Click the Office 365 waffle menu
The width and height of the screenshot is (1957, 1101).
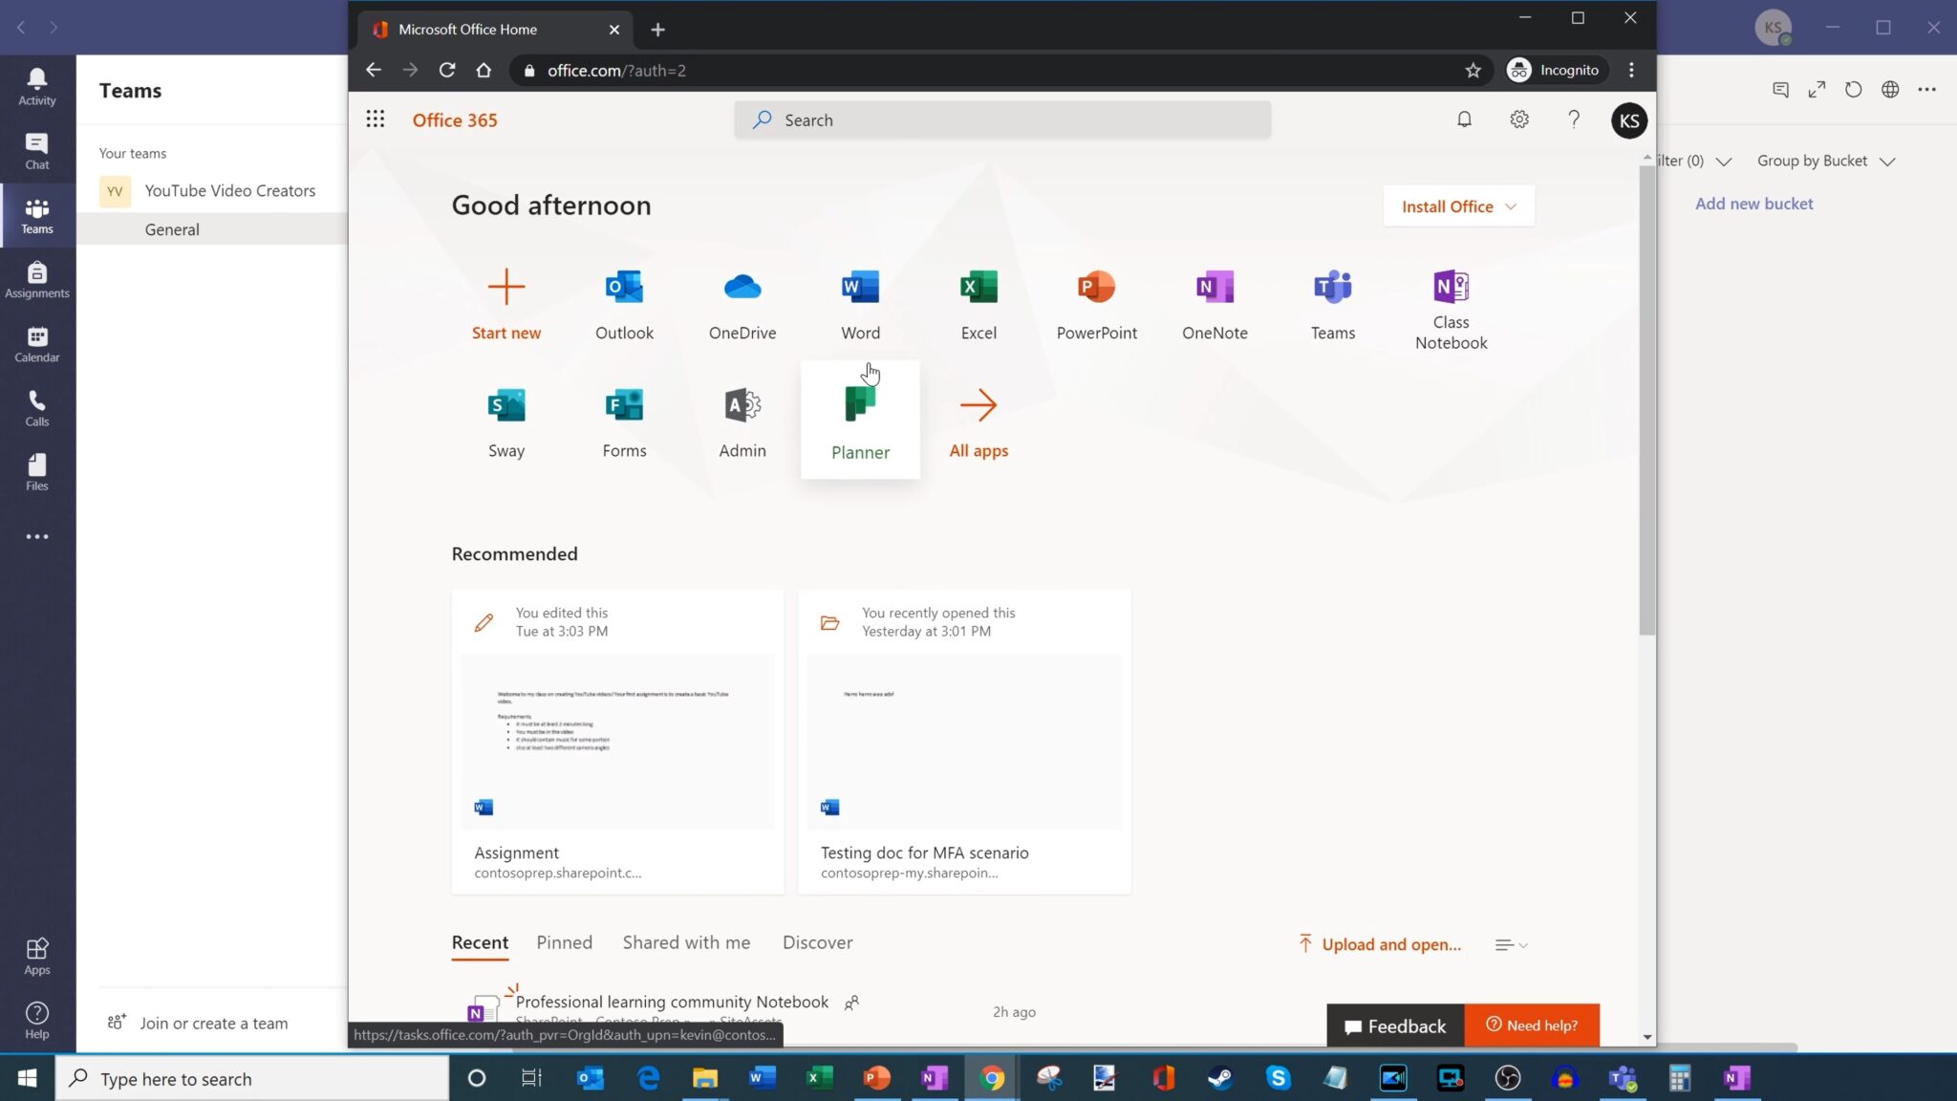(x=376, y=119)
